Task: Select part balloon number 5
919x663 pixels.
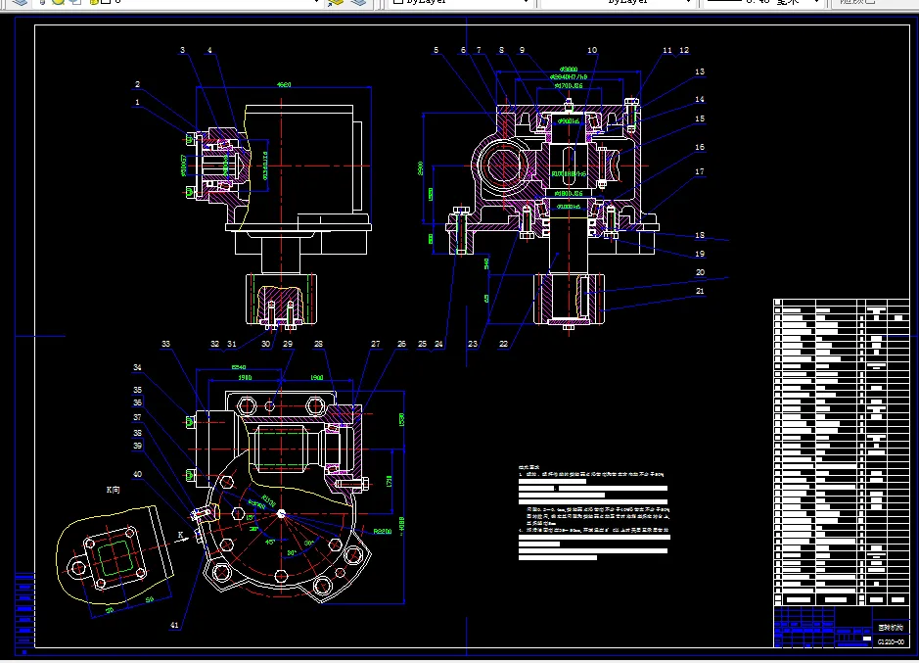Action: coord(436,51)
